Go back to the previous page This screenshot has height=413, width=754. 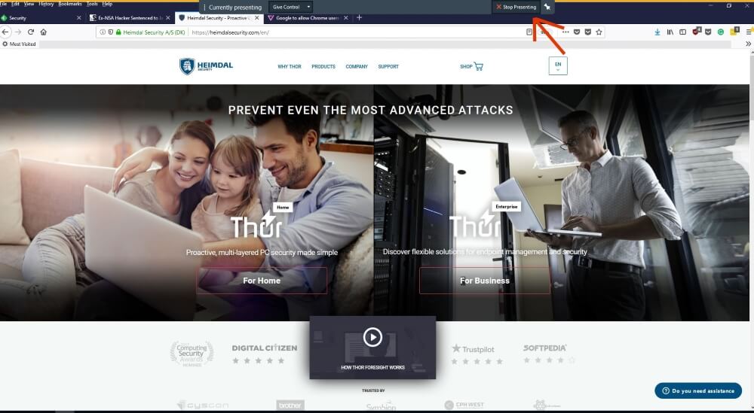[5, 32]
